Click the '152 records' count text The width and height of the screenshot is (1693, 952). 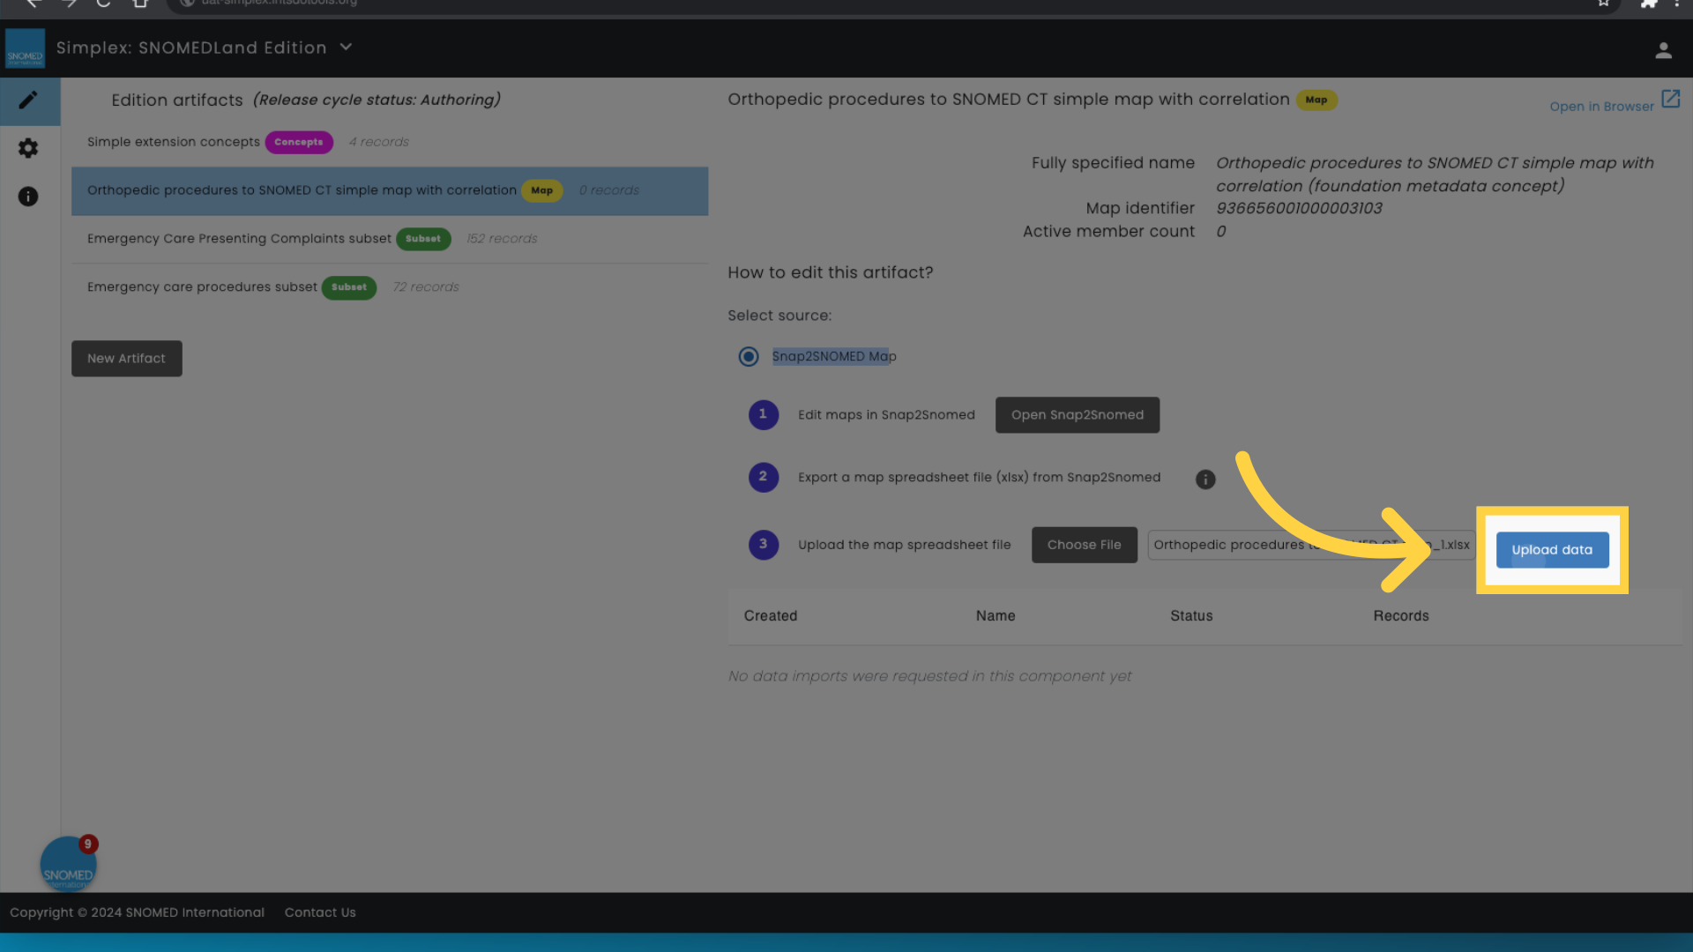click(502, 239)
